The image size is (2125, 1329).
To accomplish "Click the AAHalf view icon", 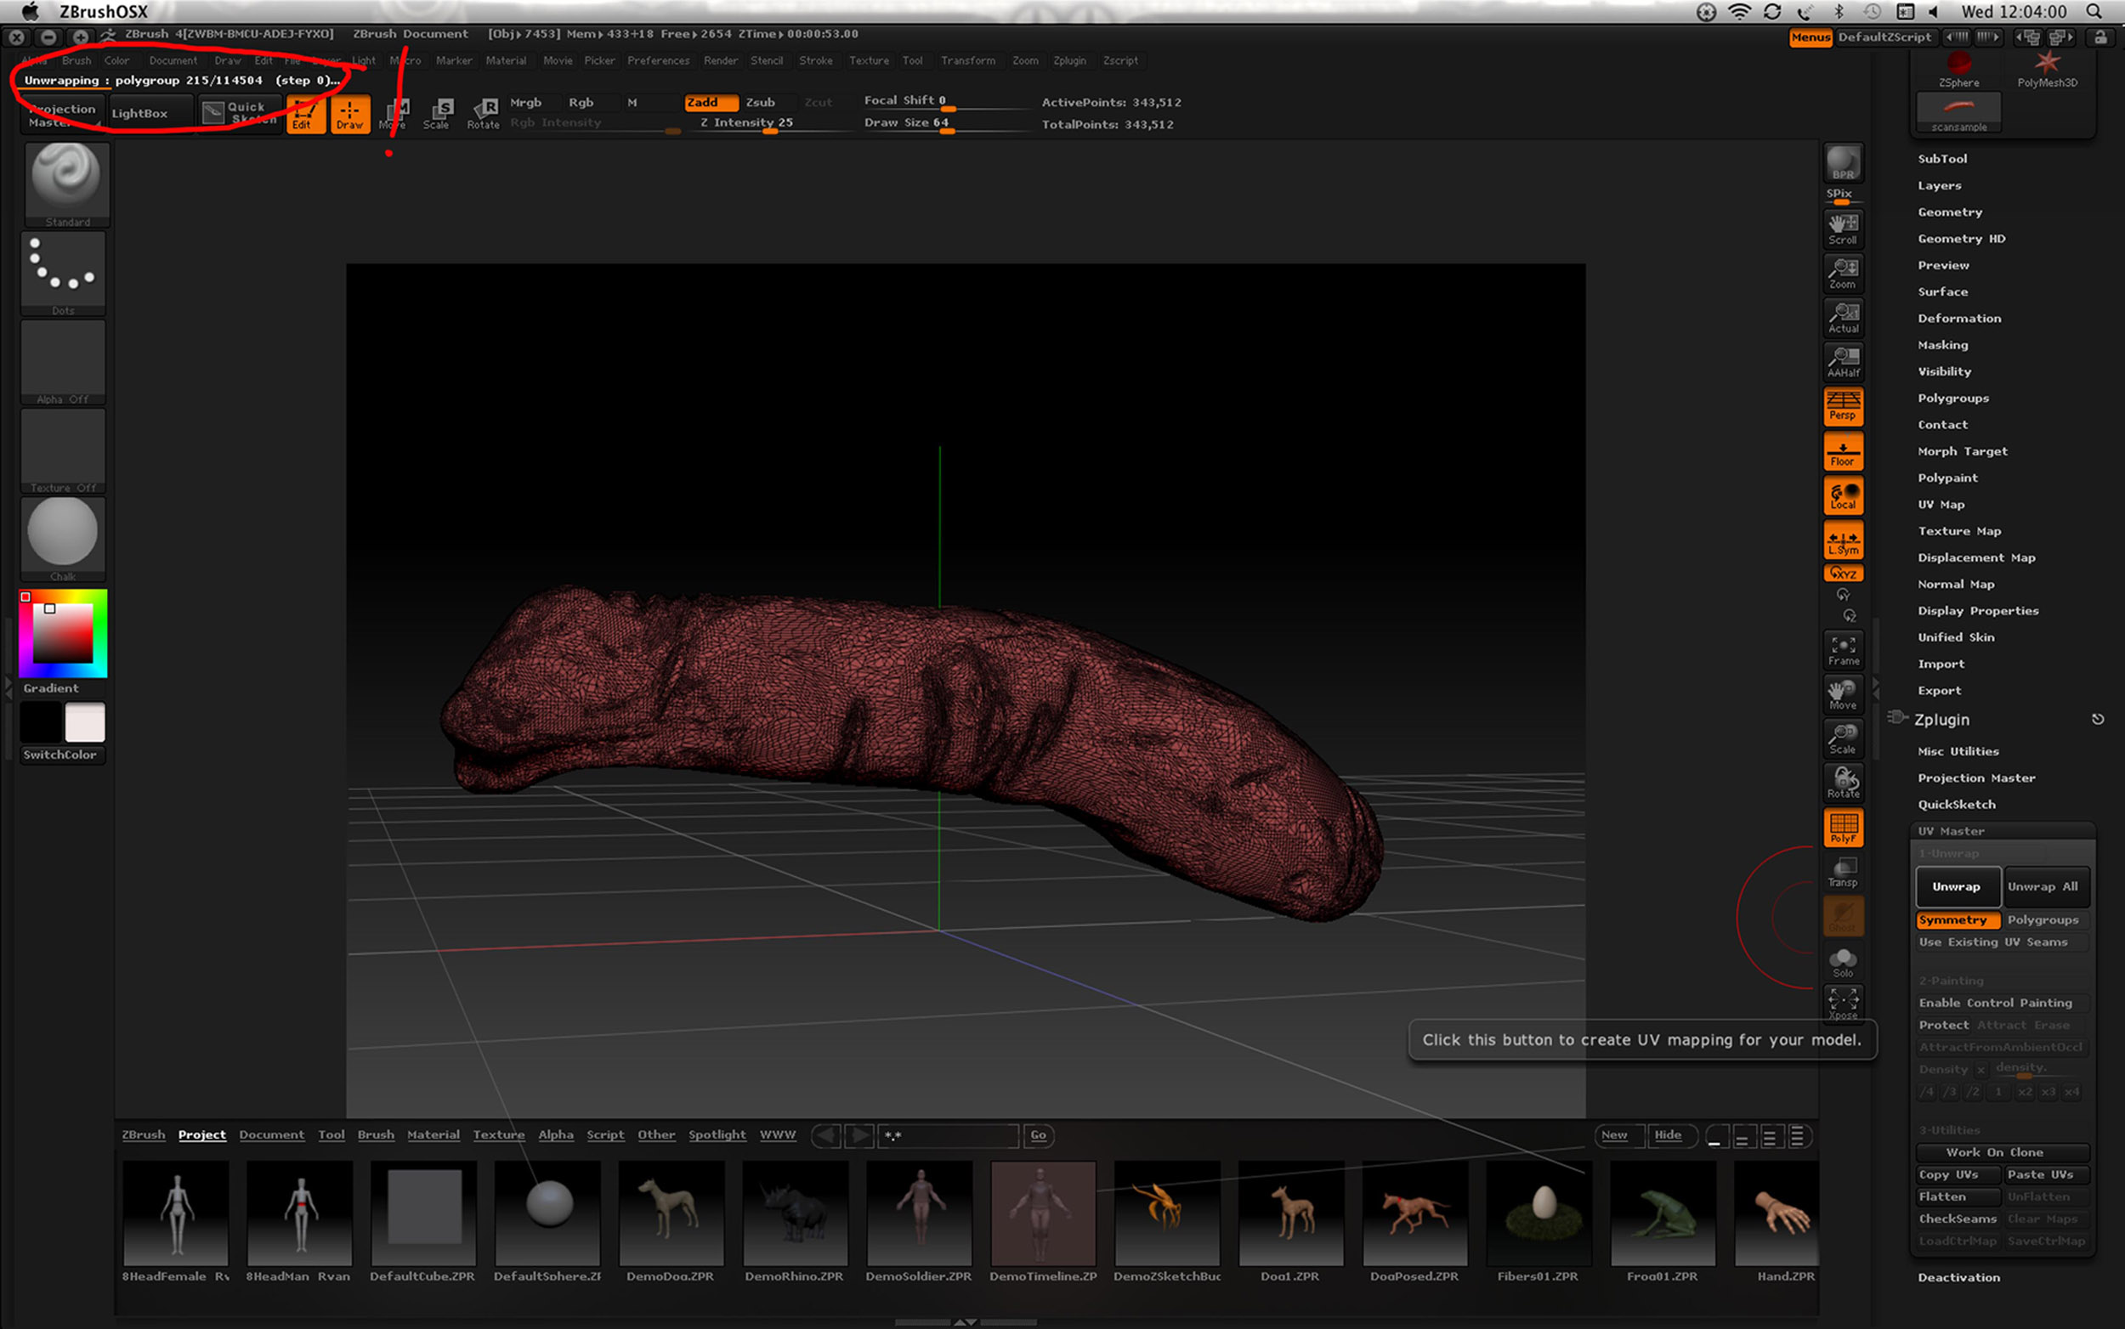I will 1843,361.
